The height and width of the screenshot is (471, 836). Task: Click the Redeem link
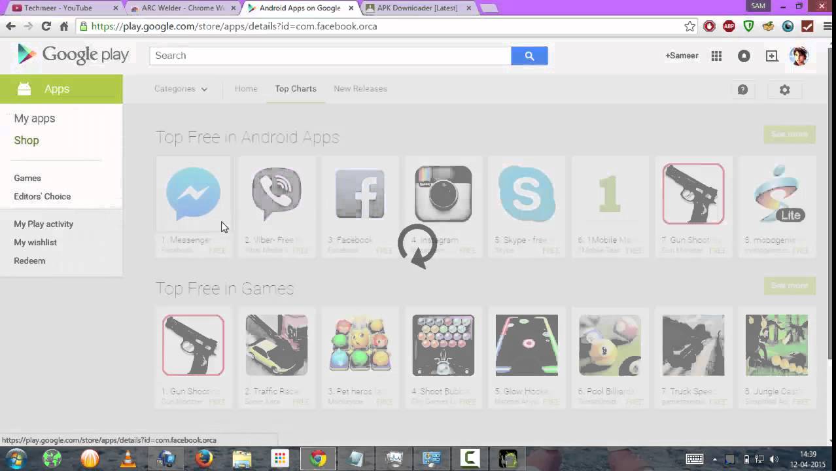pos(29,260)
